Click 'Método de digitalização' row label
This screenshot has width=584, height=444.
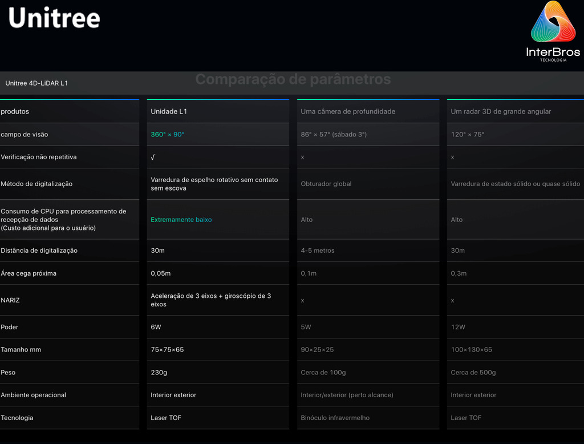coord(36,184)
